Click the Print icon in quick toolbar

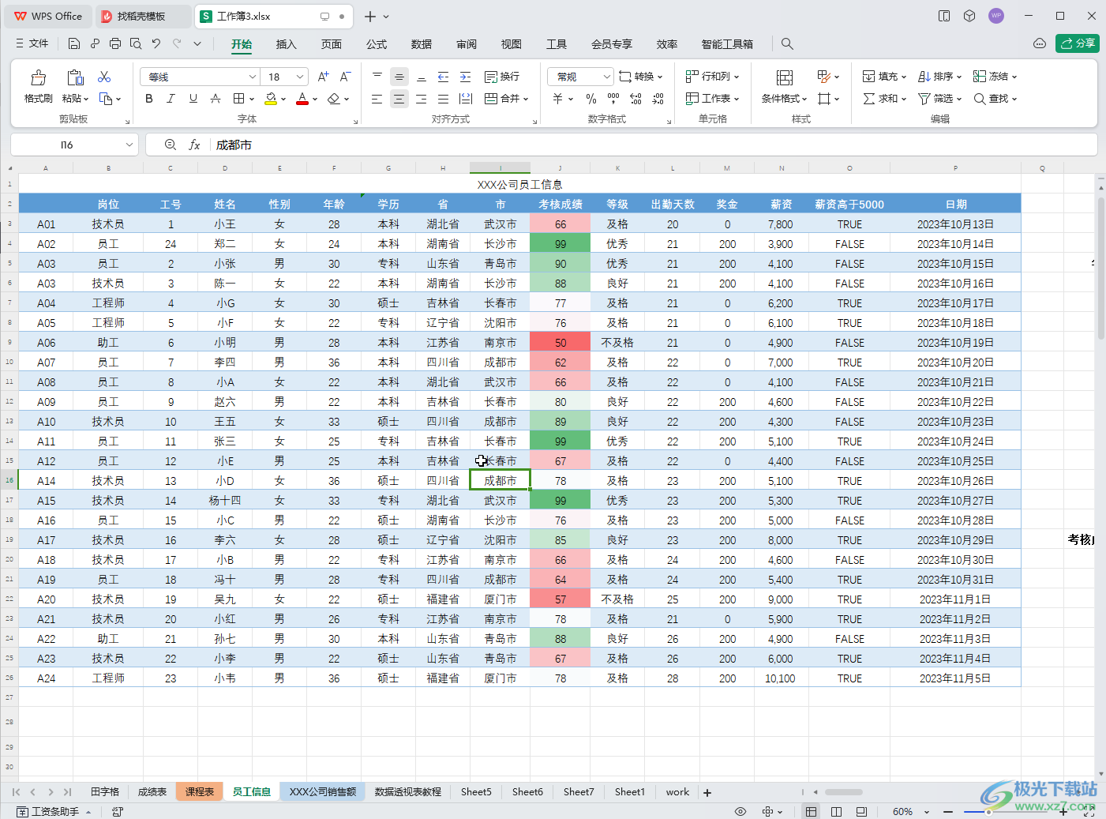point(115,43)
